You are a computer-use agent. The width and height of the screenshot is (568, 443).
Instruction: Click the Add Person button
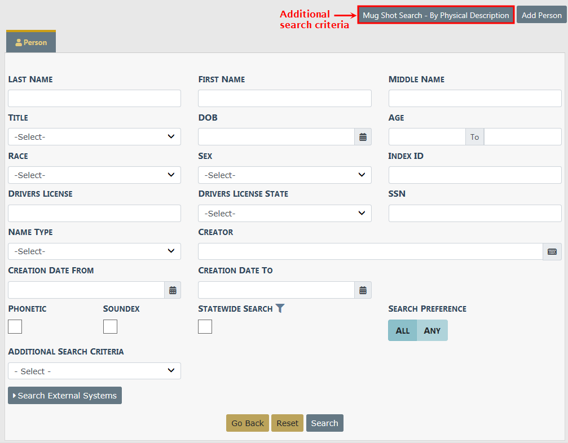(x=541, y=15)
